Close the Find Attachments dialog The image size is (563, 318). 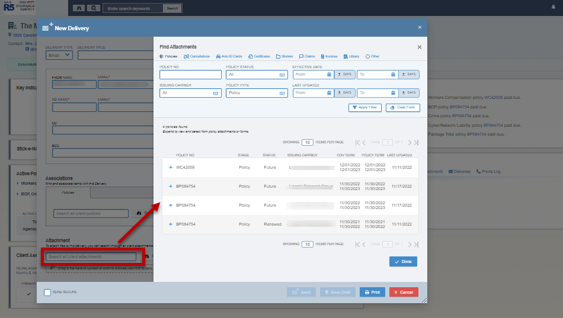[420, 47]
